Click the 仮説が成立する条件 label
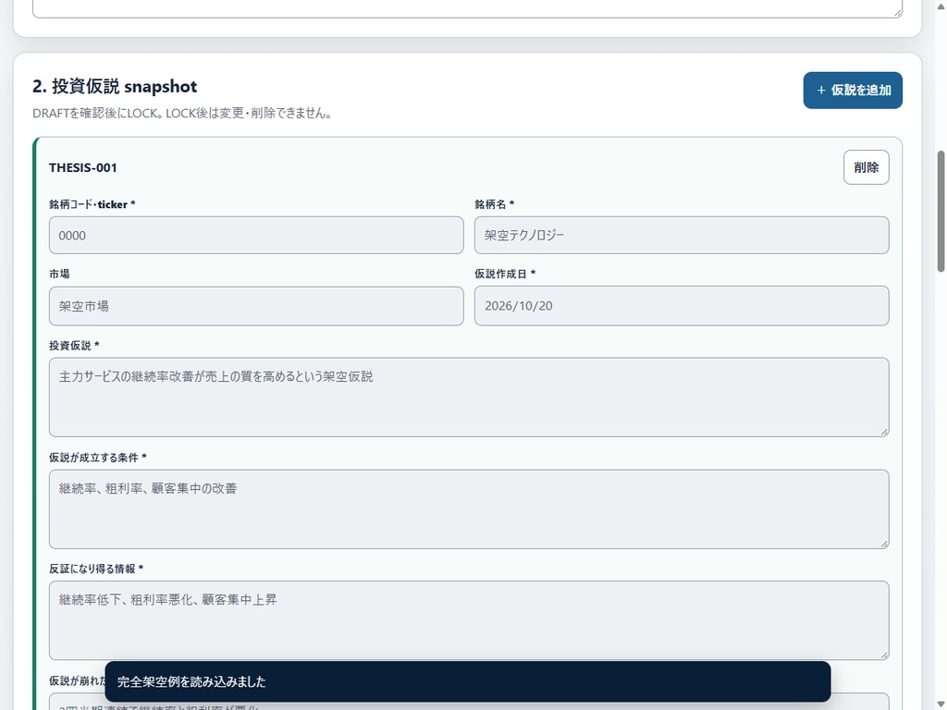This screenshot has width=947, height=710. coord(97,458)
